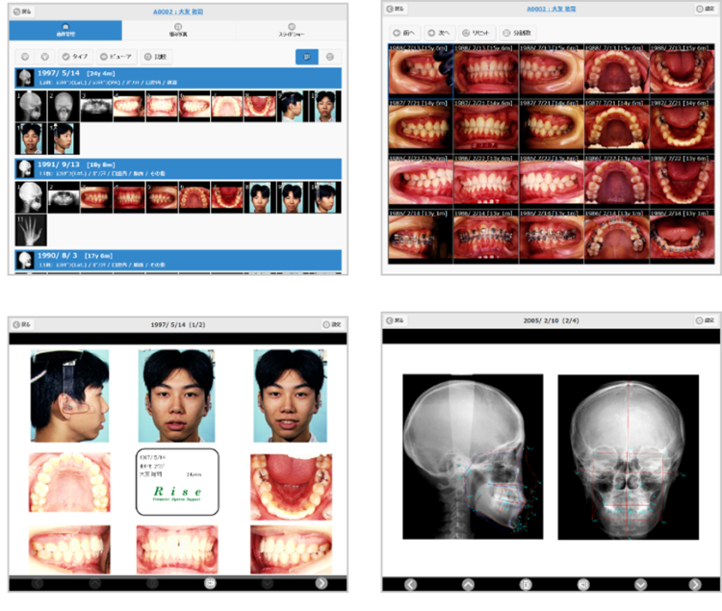This screenshot has height=611, width=722.
Task: Click the grid view icon beside list view
Action: click(x=331, y=58)
